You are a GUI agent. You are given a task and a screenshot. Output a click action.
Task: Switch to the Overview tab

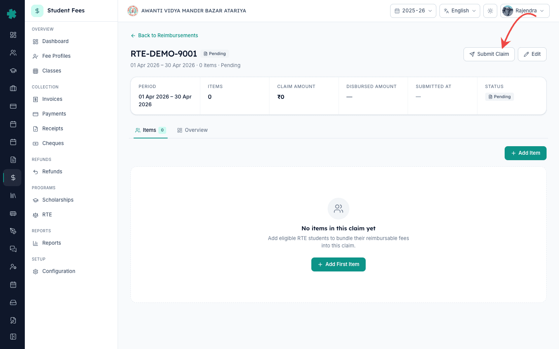pyautogui.click(x=192, y=130)
